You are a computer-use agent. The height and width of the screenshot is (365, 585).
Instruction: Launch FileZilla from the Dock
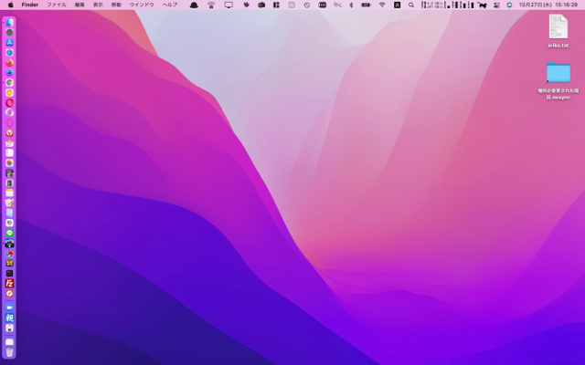pyautogui.click(x=9, y=284)
